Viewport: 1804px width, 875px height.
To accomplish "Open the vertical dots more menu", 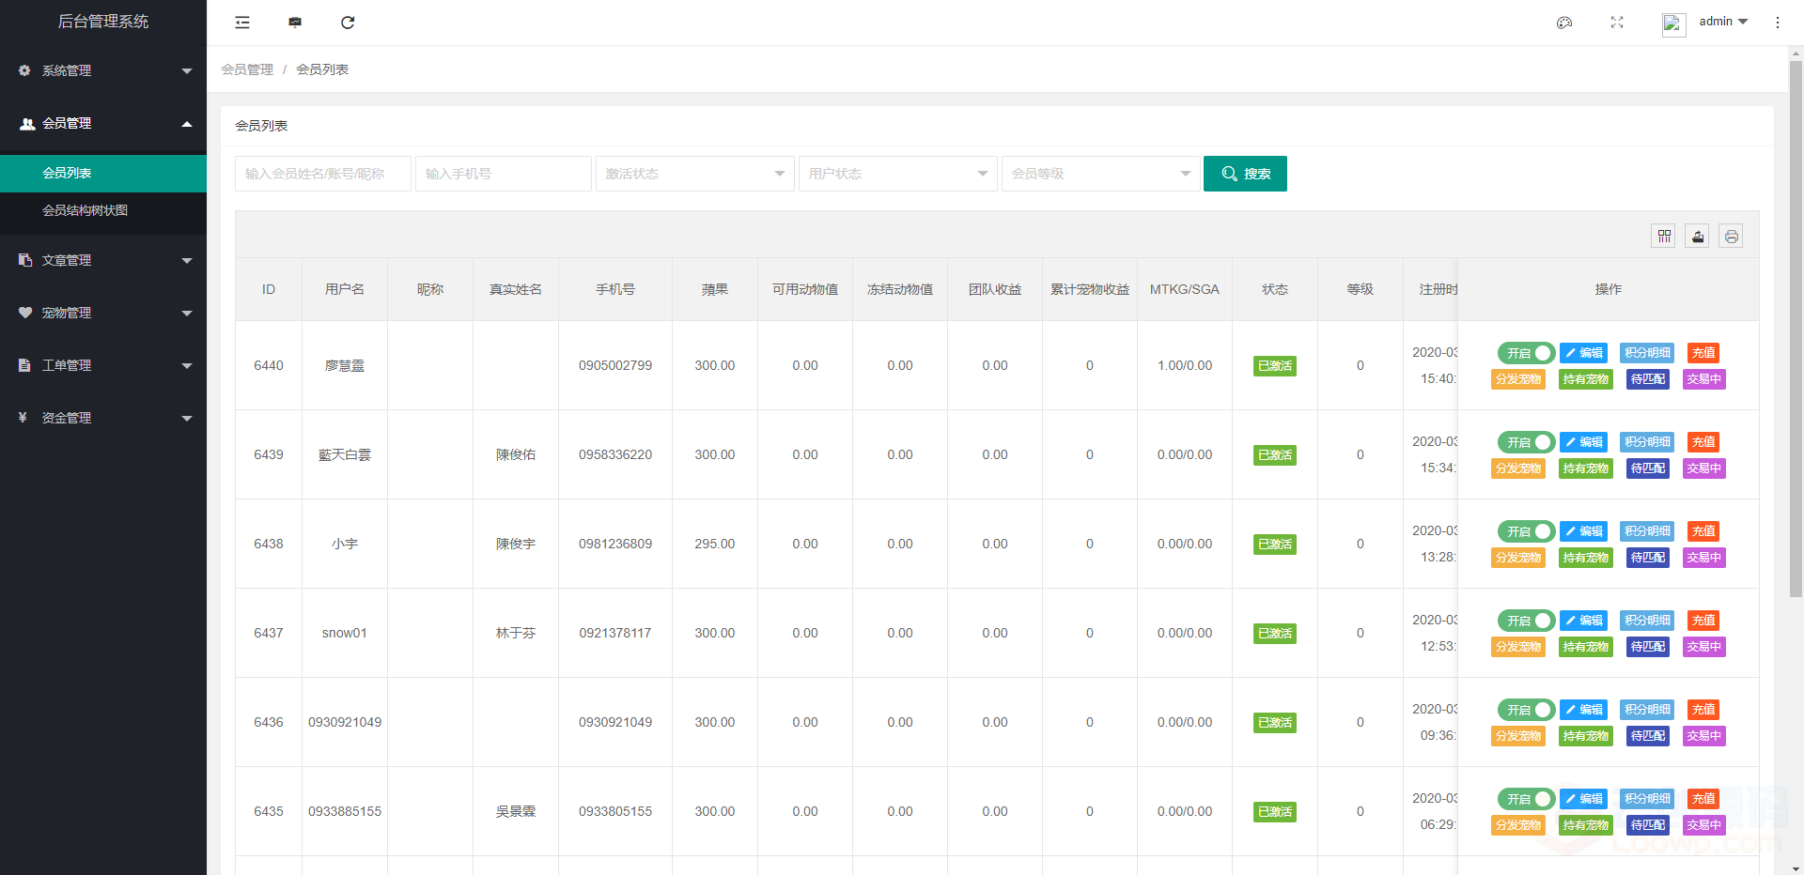I will point(1778,23).
